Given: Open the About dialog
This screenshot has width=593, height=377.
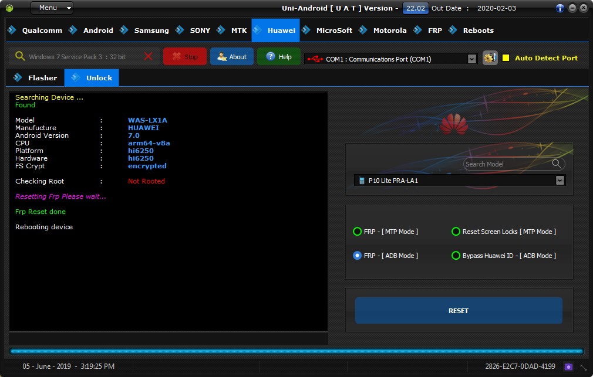Looking at the screenshot, I should (232, 56).
